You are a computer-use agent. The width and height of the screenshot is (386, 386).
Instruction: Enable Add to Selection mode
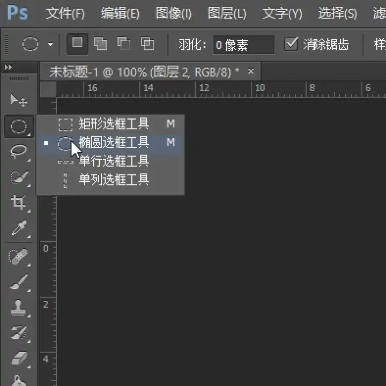pyautogui.click(x=100, y=43)
